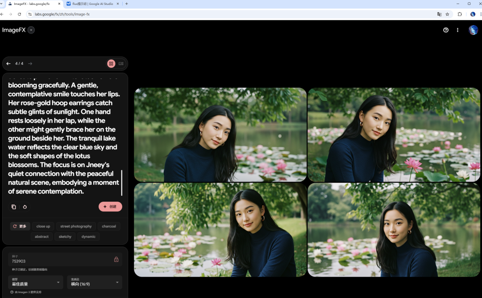Add the sketchy style chip

[x=65, y=236]
